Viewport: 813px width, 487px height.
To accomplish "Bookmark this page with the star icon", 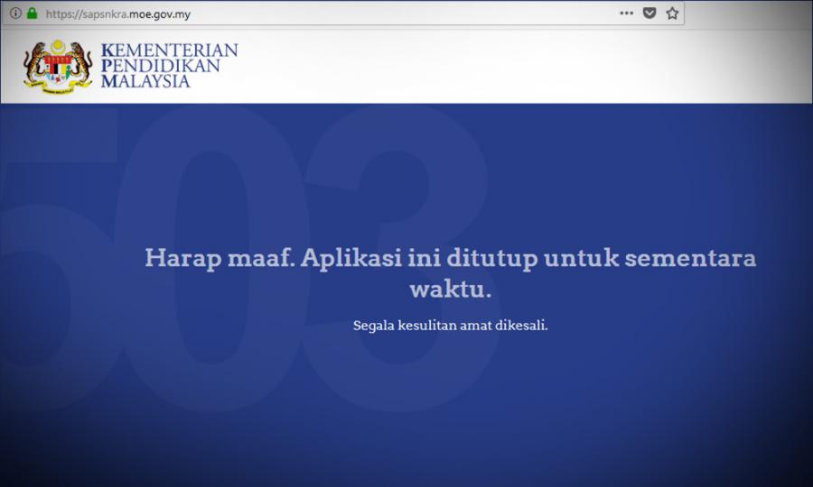I will pos(672,14).
